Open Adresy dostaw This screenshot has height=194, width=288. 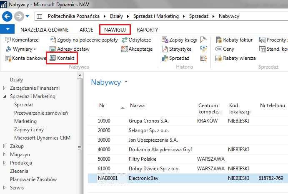(x=70, y=49)
